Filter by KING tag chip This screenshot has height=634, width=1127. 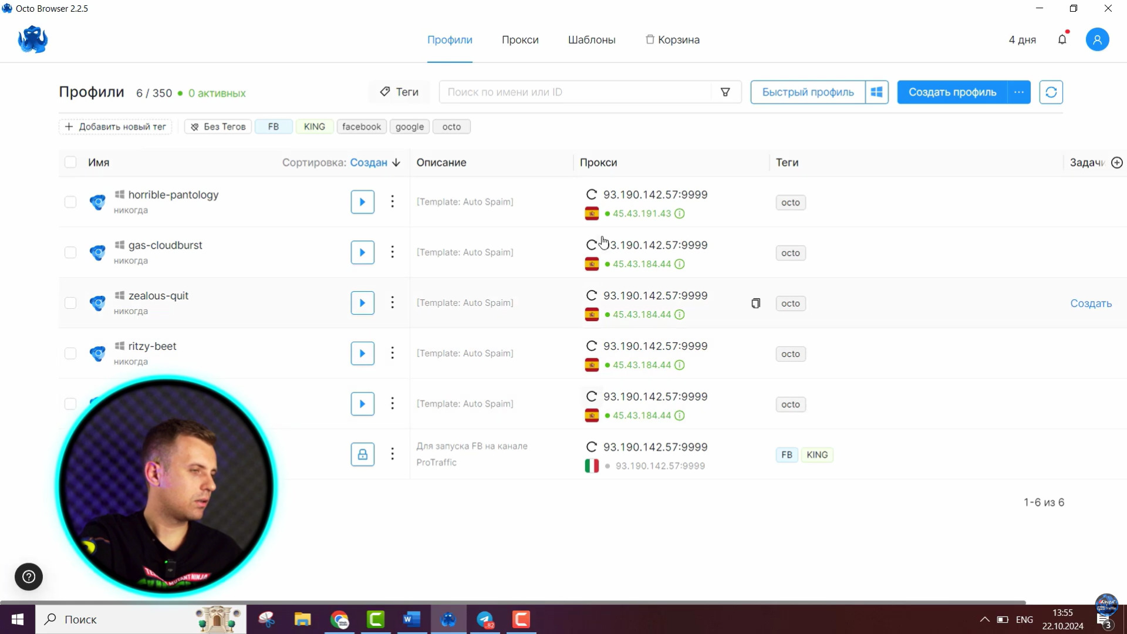click(315, 127)
